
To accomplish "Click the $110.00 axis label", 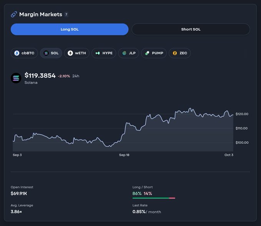I will click(x=241, y=128).
